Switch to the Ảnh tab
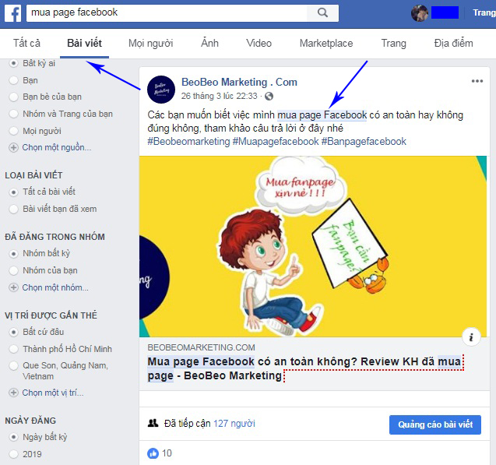The width and height of the screenshot is (496, 465). coord(209,44)
